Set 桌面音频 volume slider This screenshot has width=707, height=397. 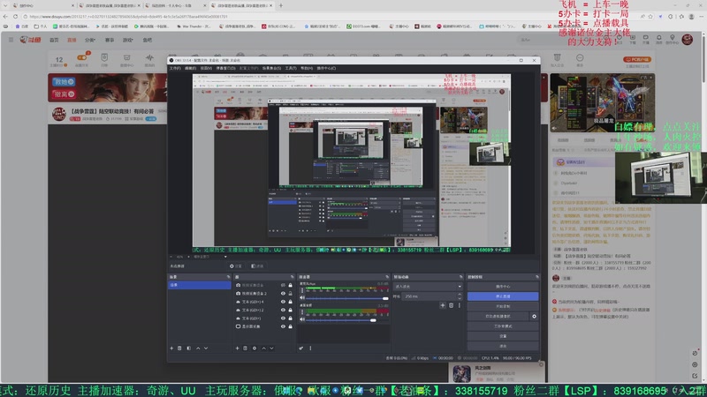point(347,320)
